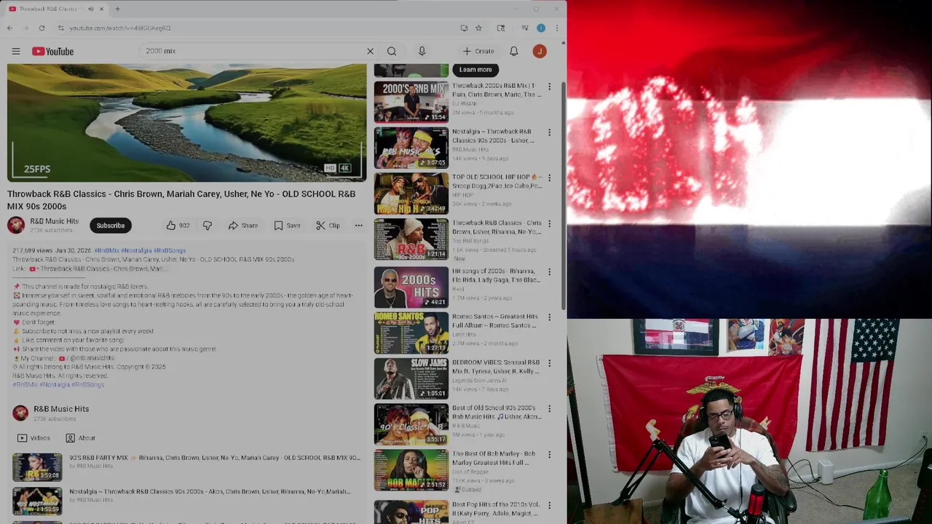Click the 2000 mix search field
Image resolution: width=932 pixels, height=524 pixels.
(x=251, y=51)
